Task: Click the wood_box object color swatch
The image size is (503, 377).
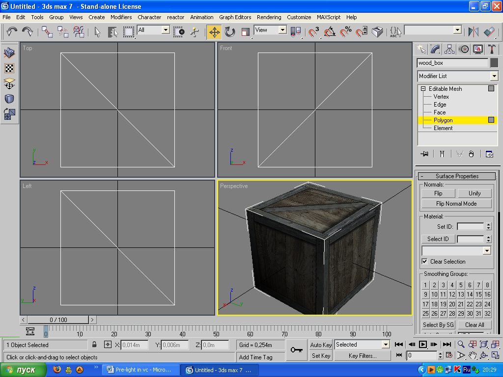Action: [494, 63]
